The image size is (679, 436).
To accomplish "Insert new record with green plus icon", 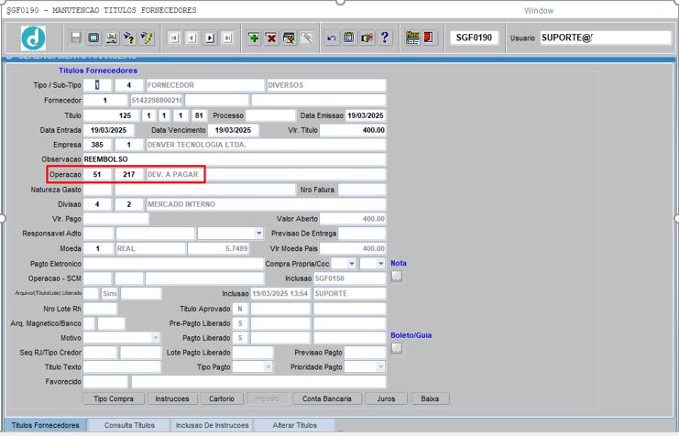I will pyautogui.click(x=254, y=38).
